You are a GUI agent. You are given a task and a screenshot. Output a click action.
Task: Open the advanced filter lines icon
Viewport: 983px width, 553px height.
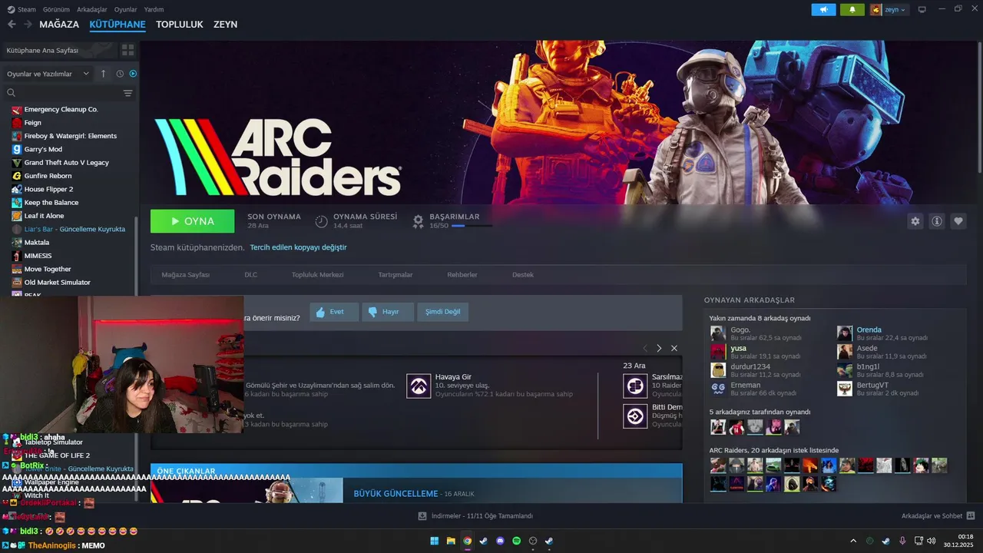(x=127, y=93)
